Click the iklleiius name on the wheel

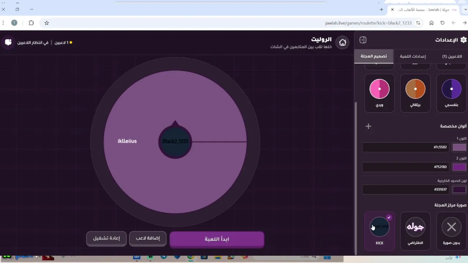pos(127,141)
